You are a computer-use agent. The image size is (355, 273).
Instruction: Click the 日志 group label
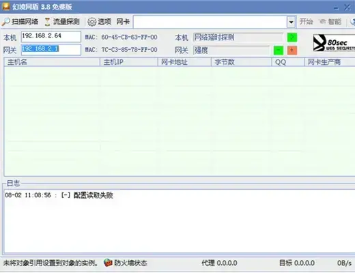13,183
